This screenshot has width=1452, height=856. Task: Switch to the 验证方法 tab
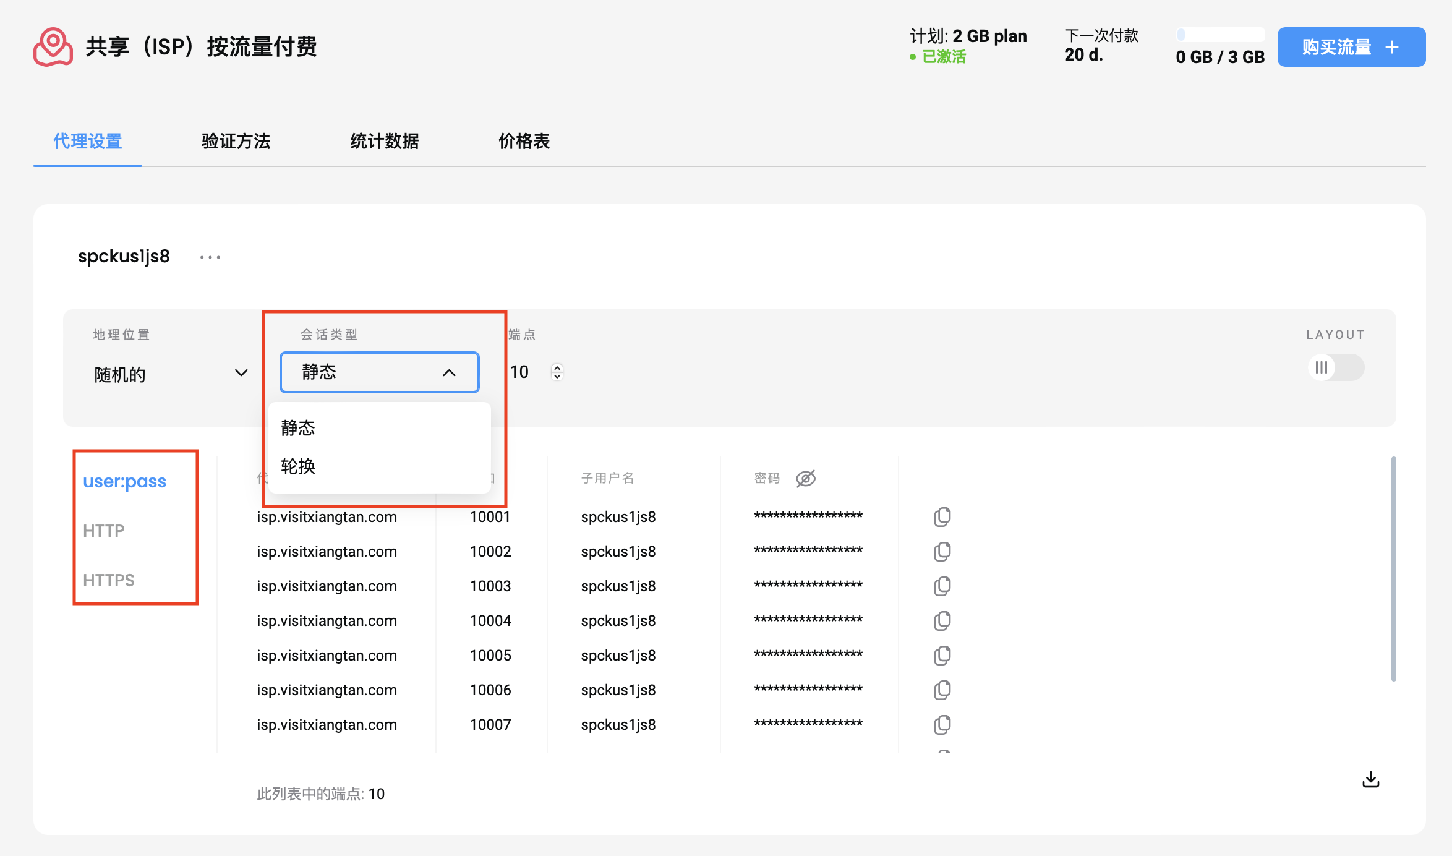pos(236,141)
